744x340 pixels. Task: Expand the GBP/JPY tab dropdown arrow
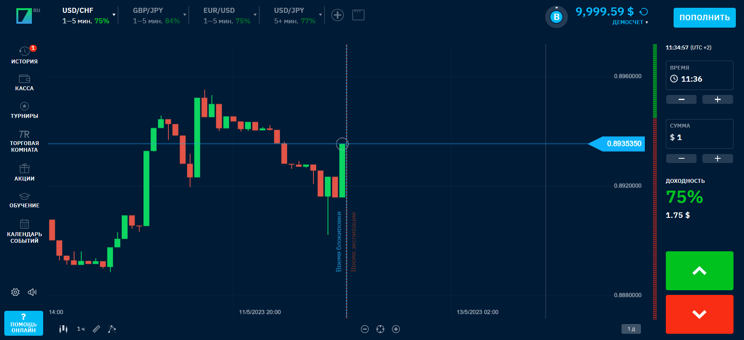[x=185, y=15]
